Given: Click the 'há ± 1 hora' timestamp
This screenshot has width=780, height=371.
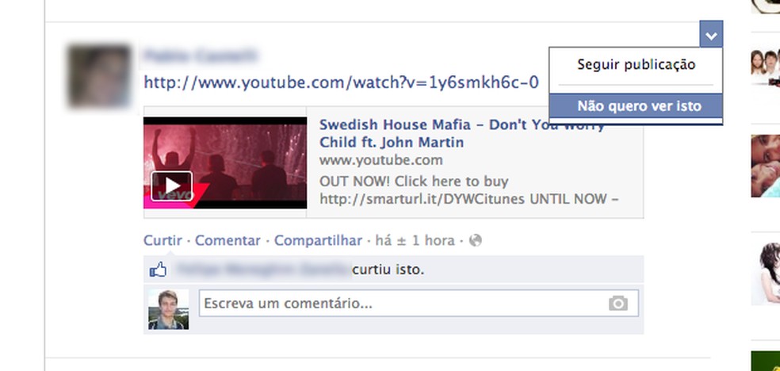Looking at the screenshot, I should click(x=415, y=241).
